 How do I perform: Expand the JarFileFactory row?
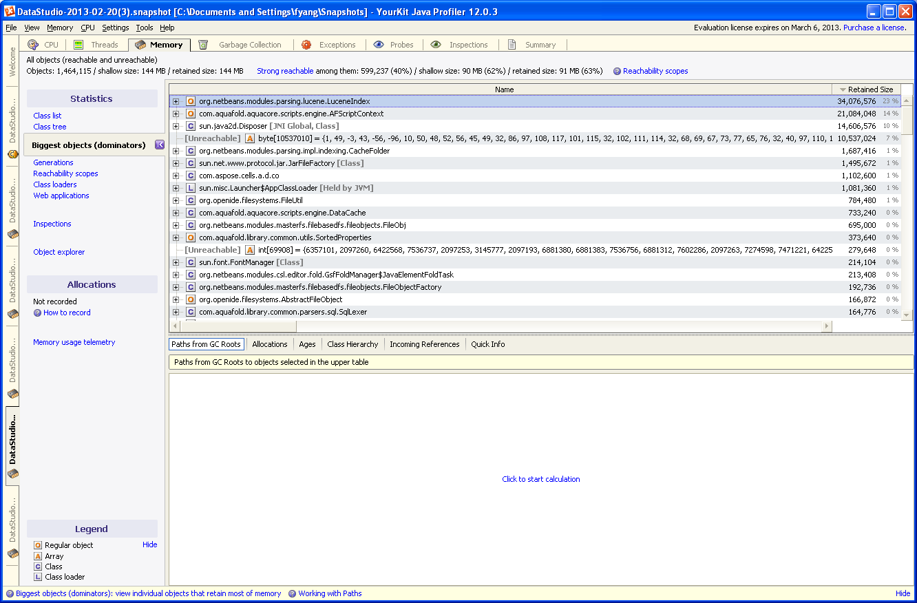(x=176, y=163)
